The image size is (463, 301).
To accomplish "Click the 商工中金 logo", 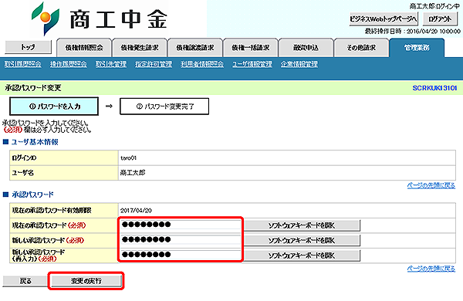I will [x=100, y=19].
